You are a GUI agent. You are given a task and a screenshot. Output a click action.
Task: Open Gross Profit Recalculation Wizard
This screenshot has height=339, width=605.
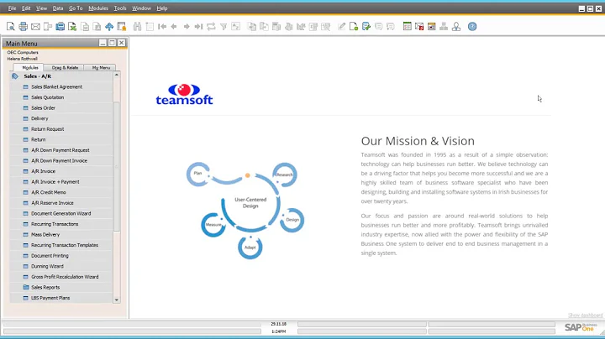[65, 277]
